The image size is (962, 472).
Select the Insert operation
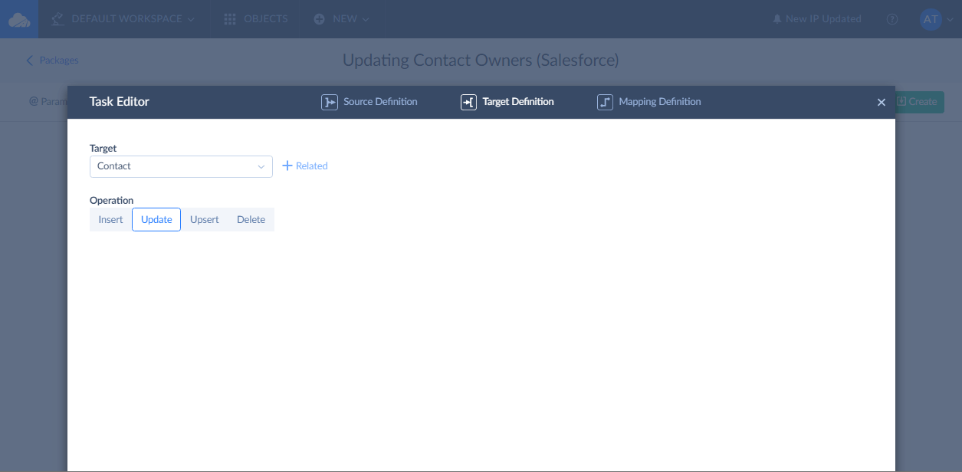[x=110, y=220]
